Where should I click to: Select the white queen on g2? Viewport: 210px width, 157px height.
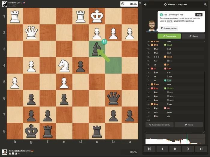31,32
